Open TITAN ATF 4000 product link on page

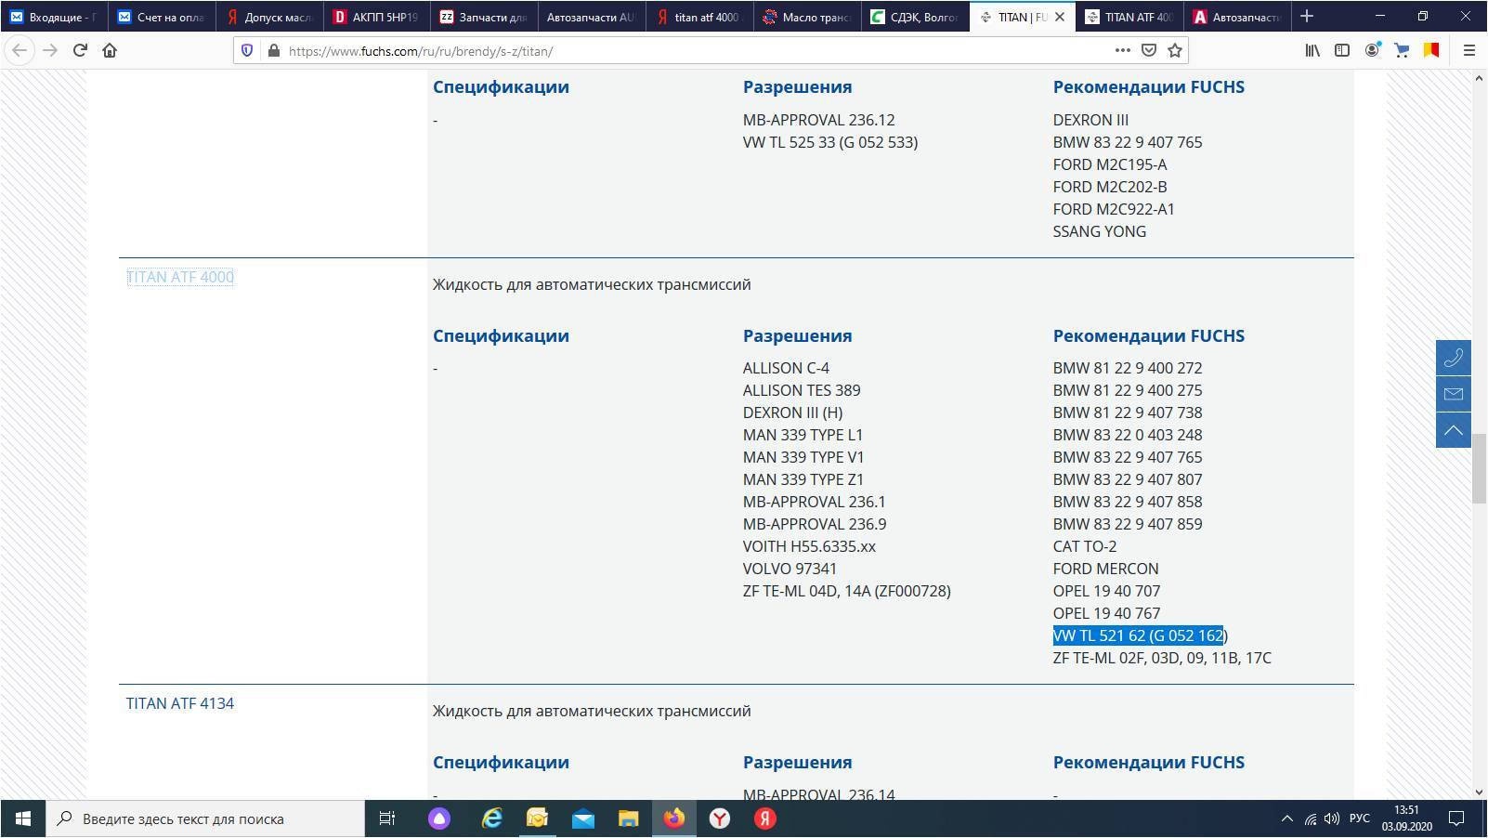180,277
